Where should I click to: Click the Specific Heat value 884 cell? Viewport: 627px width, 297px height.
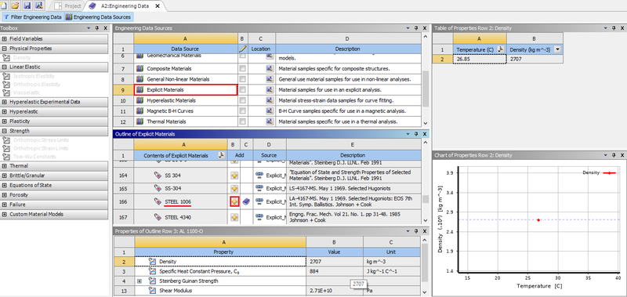click(x=335, y=271)
